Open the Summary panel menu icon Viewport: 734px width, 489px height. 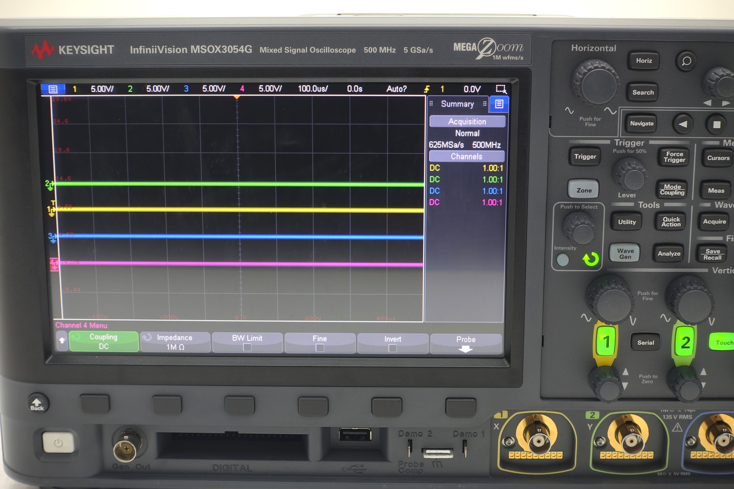(x=499, y=104)
